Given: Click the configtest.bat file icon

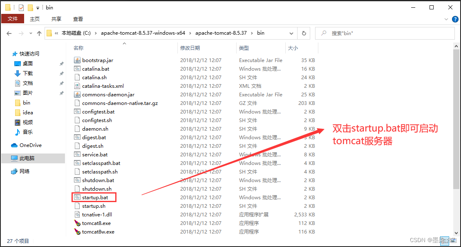Looking at the screenshot, I should [x=77, y=111].
